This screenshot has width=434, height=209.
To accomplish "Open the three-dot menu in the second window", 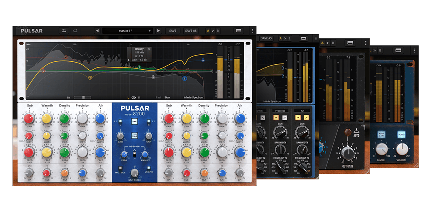I will [x=316, y=38].
